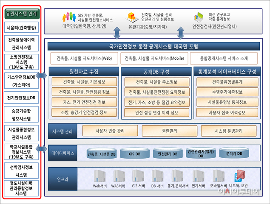
Task: Select 전기, 가스, 소방 등 점검 요약정보
Action: point(157,102)
